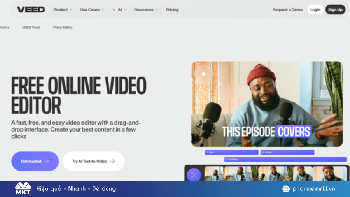Select the Subtitles track bar

pos(285,159)
